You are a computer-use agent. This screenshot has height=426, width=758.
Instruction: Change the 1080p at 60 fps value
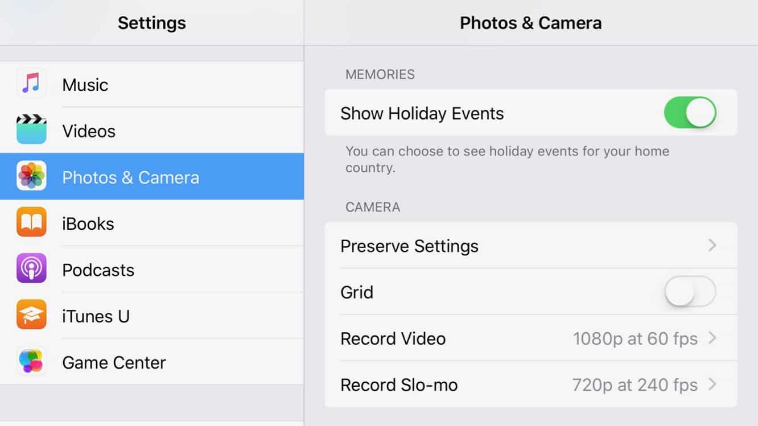point(635,339)
